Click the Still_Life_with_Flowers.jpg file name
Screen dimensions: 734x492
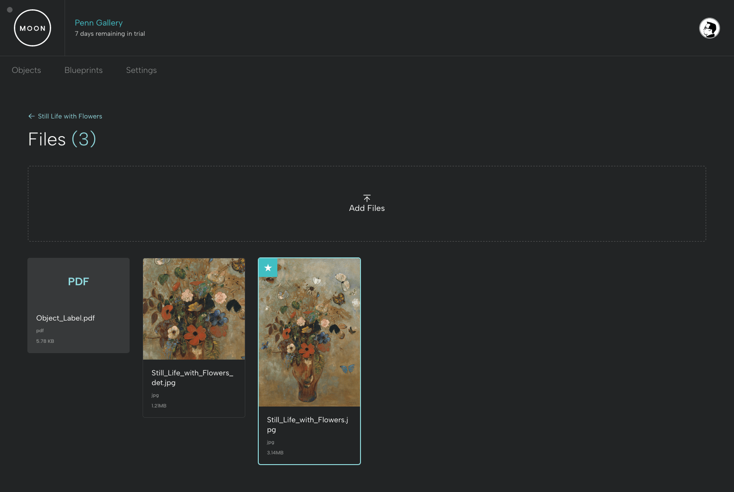click(308, 425)
